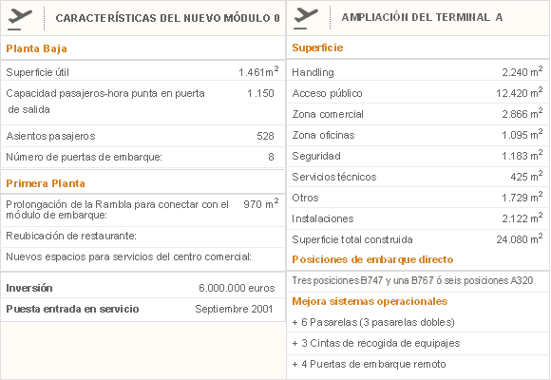Select the 4 Puertas de embarque remoto item
The image size is (551, 380).
[369, 364]
